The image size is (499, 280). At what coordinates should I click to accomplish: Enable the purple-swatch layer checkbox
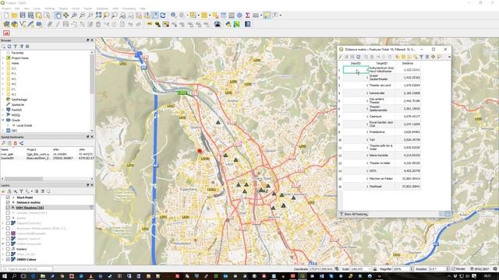click(8, 233)
